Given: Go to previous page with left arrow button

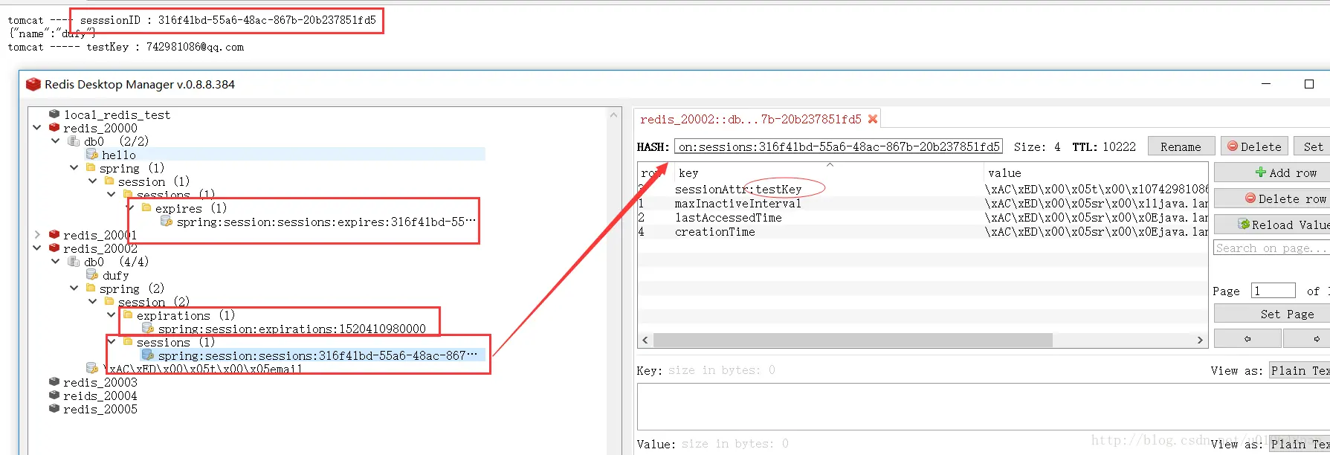Looking at the screenshot, I should coord(1247,339).
